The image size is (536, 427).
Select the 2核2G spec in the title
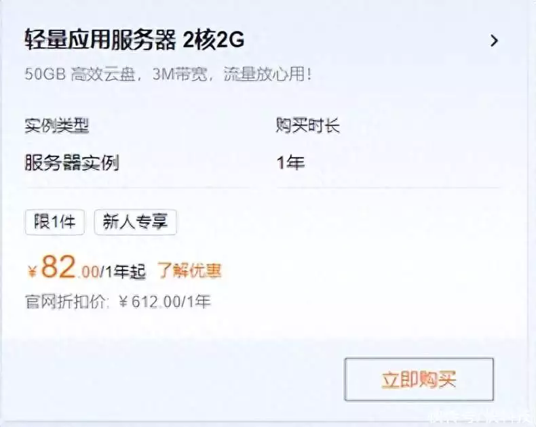pos(214,40)
